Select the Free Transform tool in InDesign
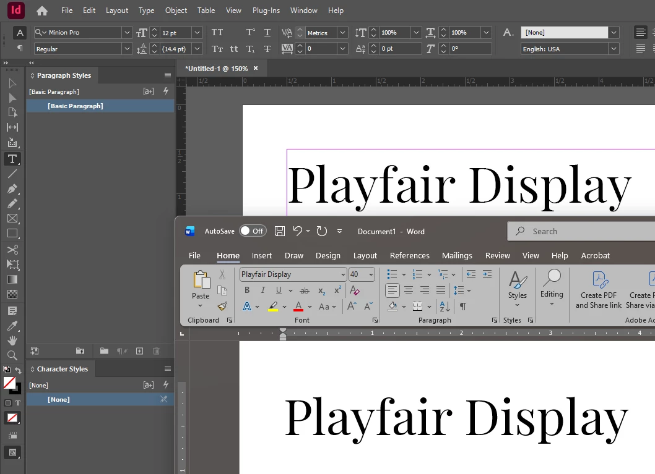 pyautogui.click(x=12, y=265)
